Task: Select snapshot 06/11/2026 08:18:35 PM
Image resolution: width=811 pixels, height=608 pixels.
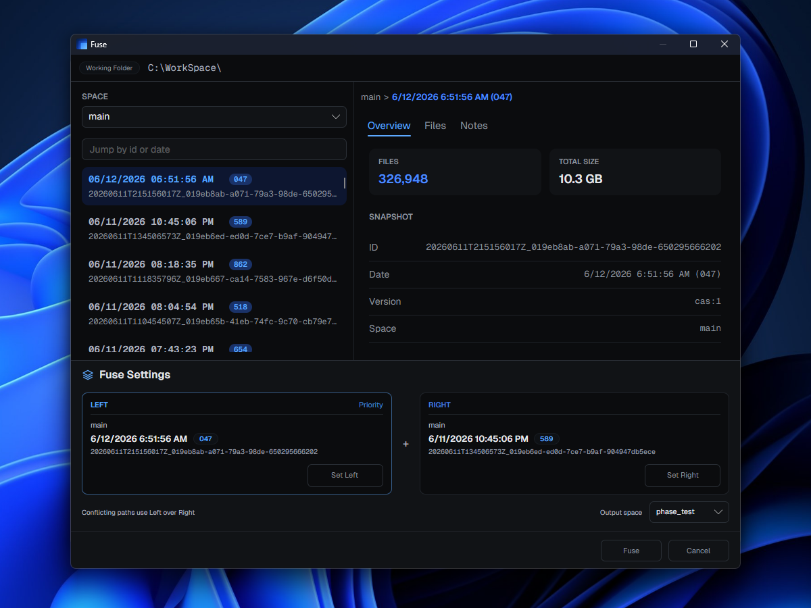Action: tap(214, 272)
